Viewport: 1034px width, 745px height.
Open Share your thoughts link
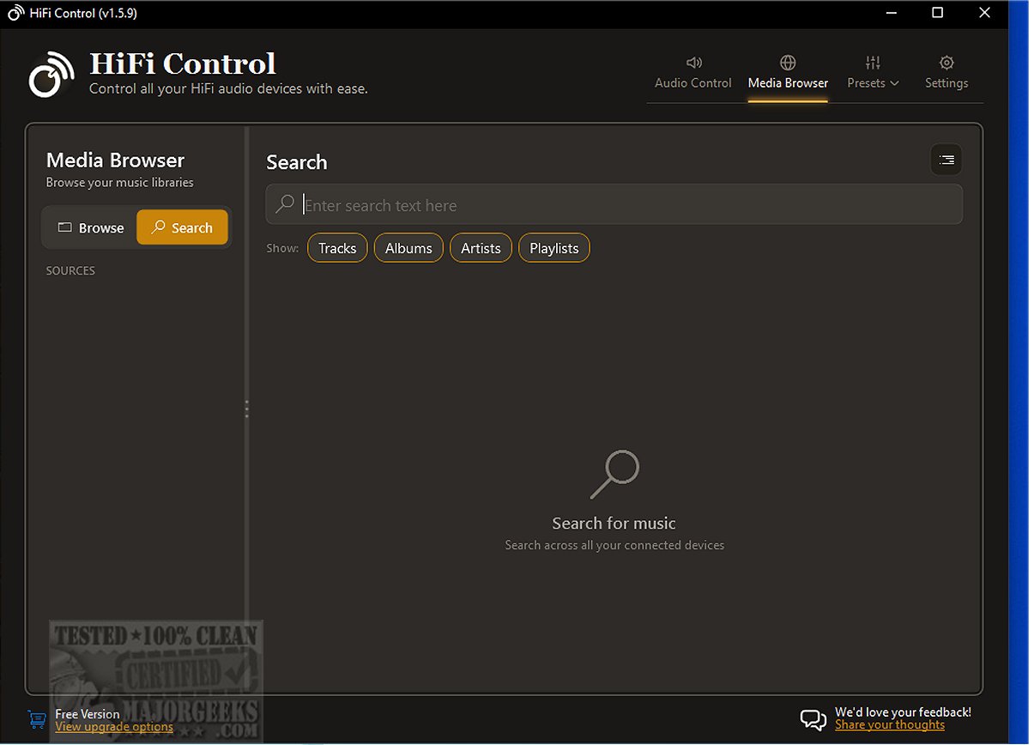890,725
